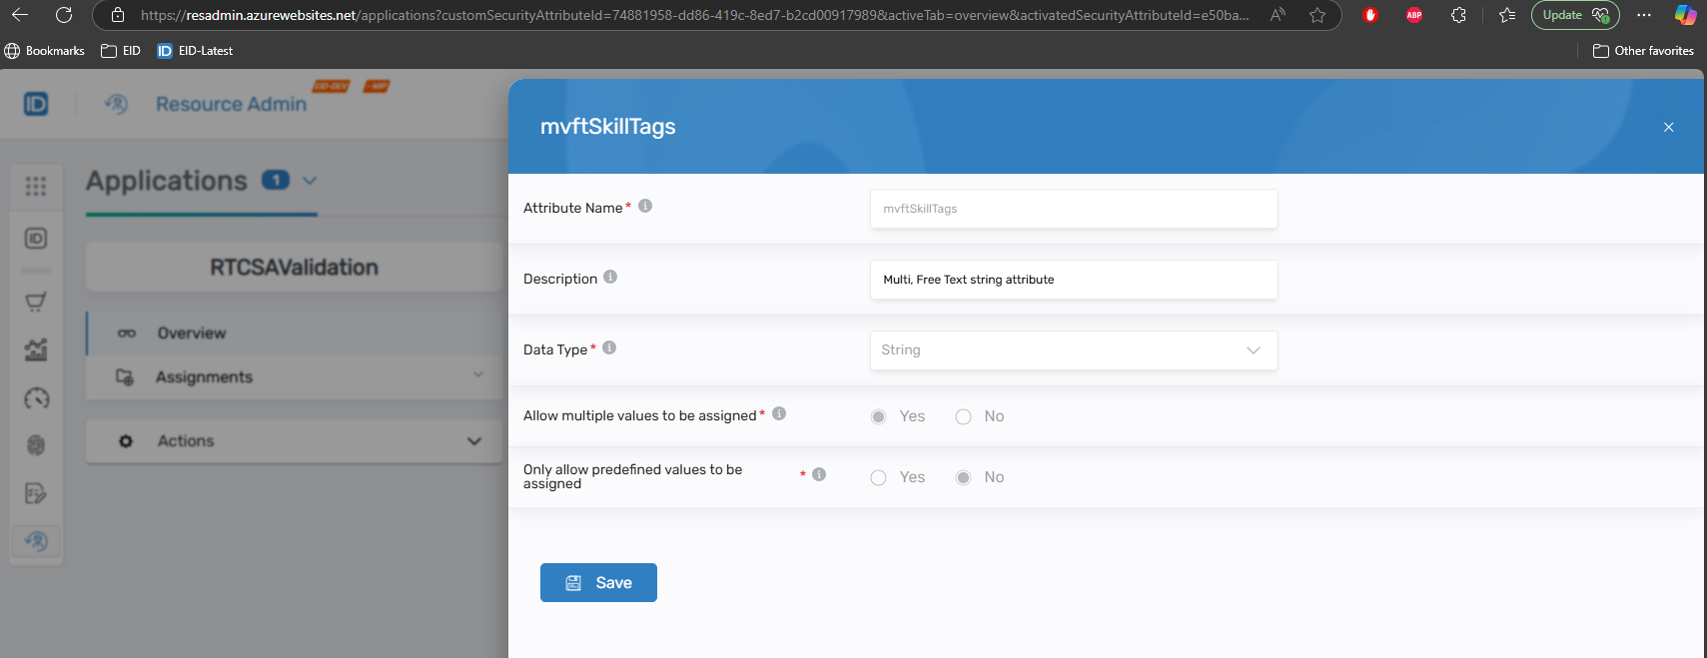Open the Copilot icon in the browser toolbar
Screen dimensions: 1707x658
[1685, 15]
